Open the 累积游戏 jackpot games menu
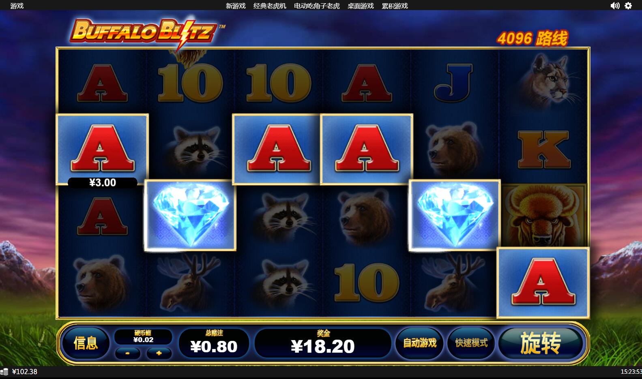The height and width of the screenshot is (379, 642). pos(395,6)
